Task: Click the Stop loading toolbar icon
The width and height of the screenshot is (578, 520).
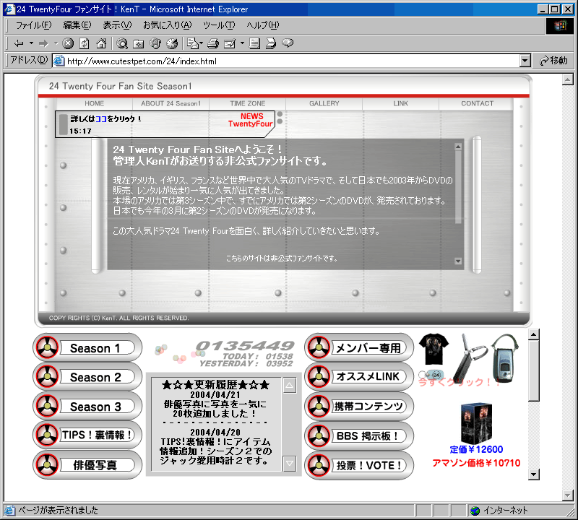Action: click(x=68, y=43)
